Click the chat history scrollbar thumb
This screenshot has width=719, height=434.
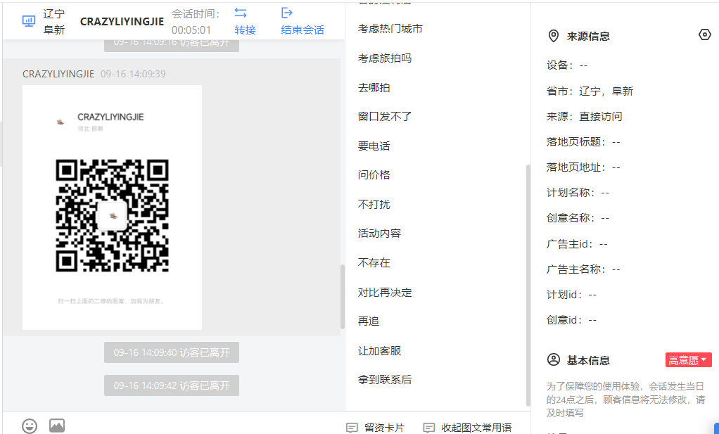pos(342,297)
